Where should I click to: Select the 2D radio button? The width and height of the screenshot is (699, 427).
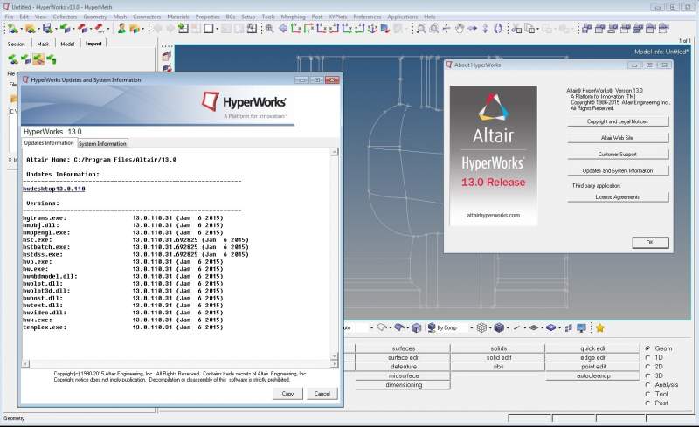pos(647,365)
